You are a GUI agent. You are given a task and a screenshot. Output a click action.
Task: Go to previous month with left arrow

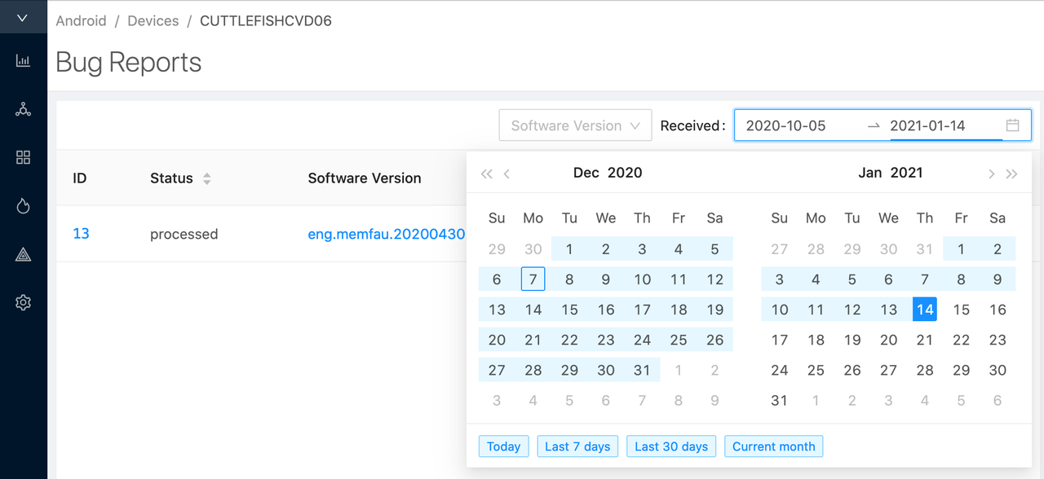coord(507,174)
